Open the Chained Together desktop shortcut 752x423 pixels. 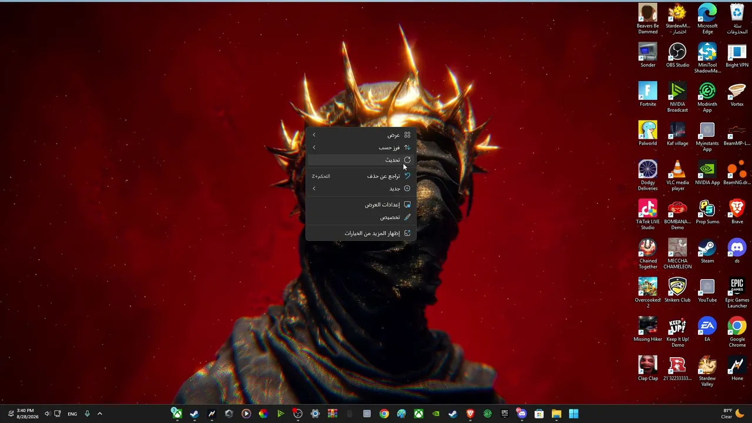[648, 254]
